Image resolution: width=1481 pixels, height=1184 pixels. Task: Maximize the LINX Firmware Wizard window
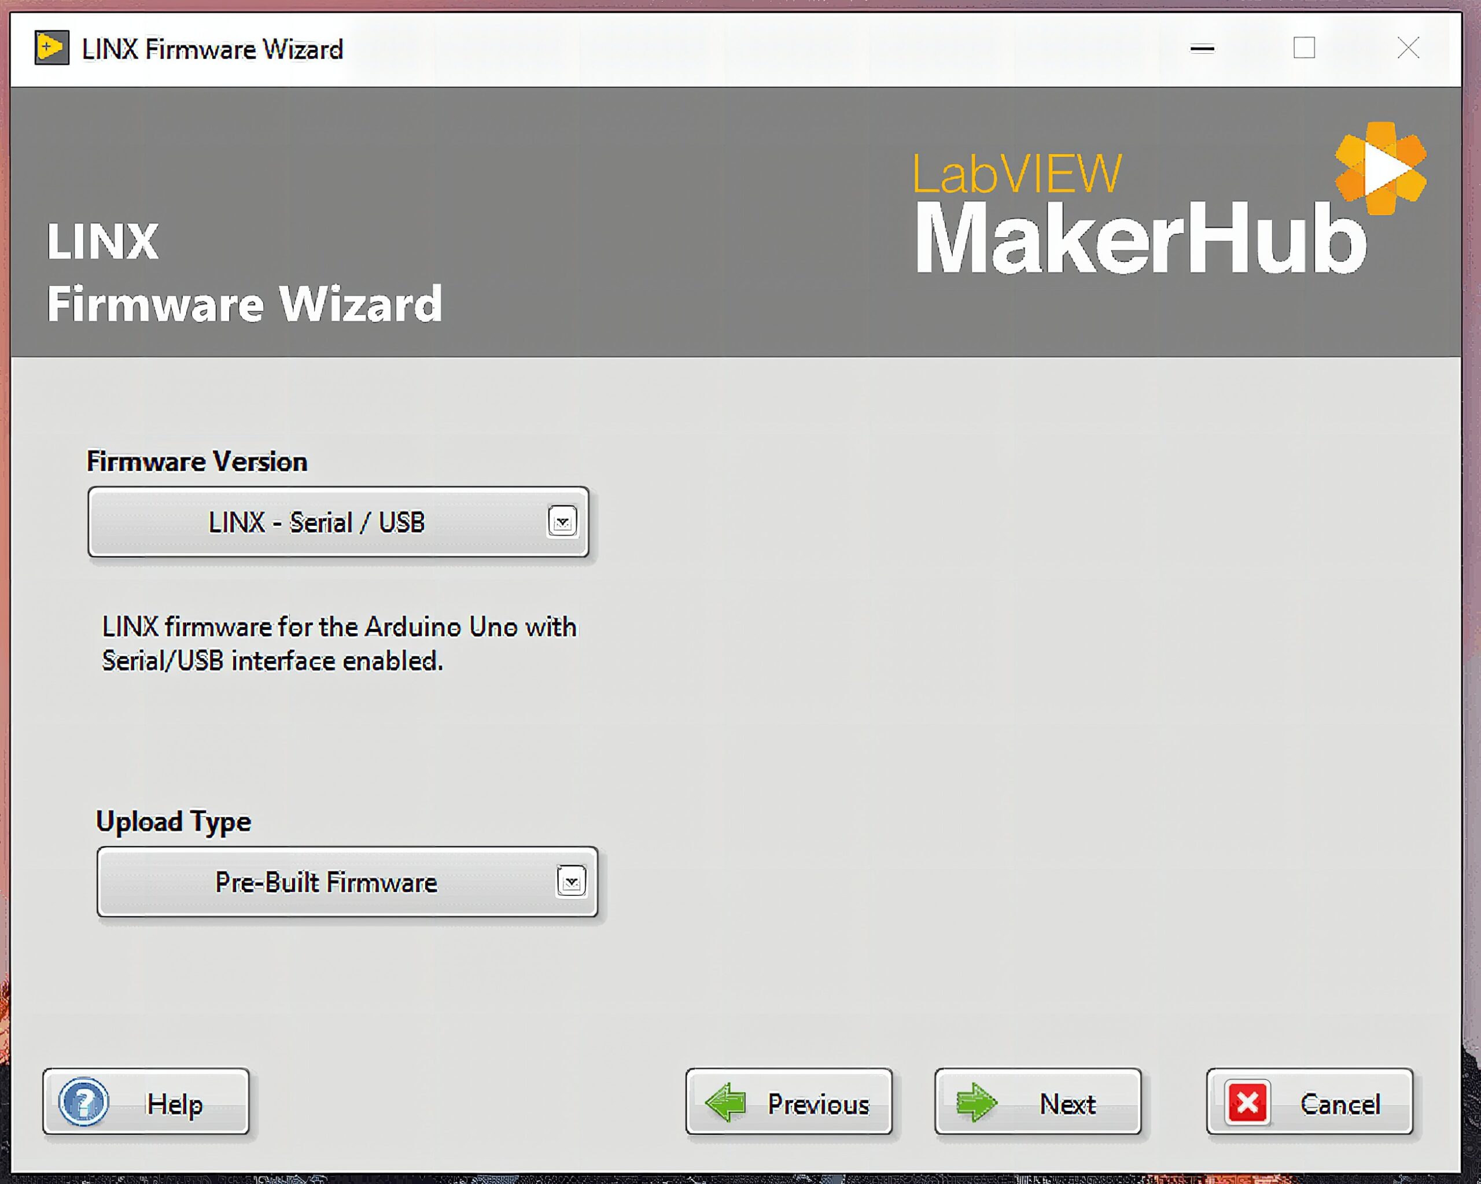tap(1304, 48)
